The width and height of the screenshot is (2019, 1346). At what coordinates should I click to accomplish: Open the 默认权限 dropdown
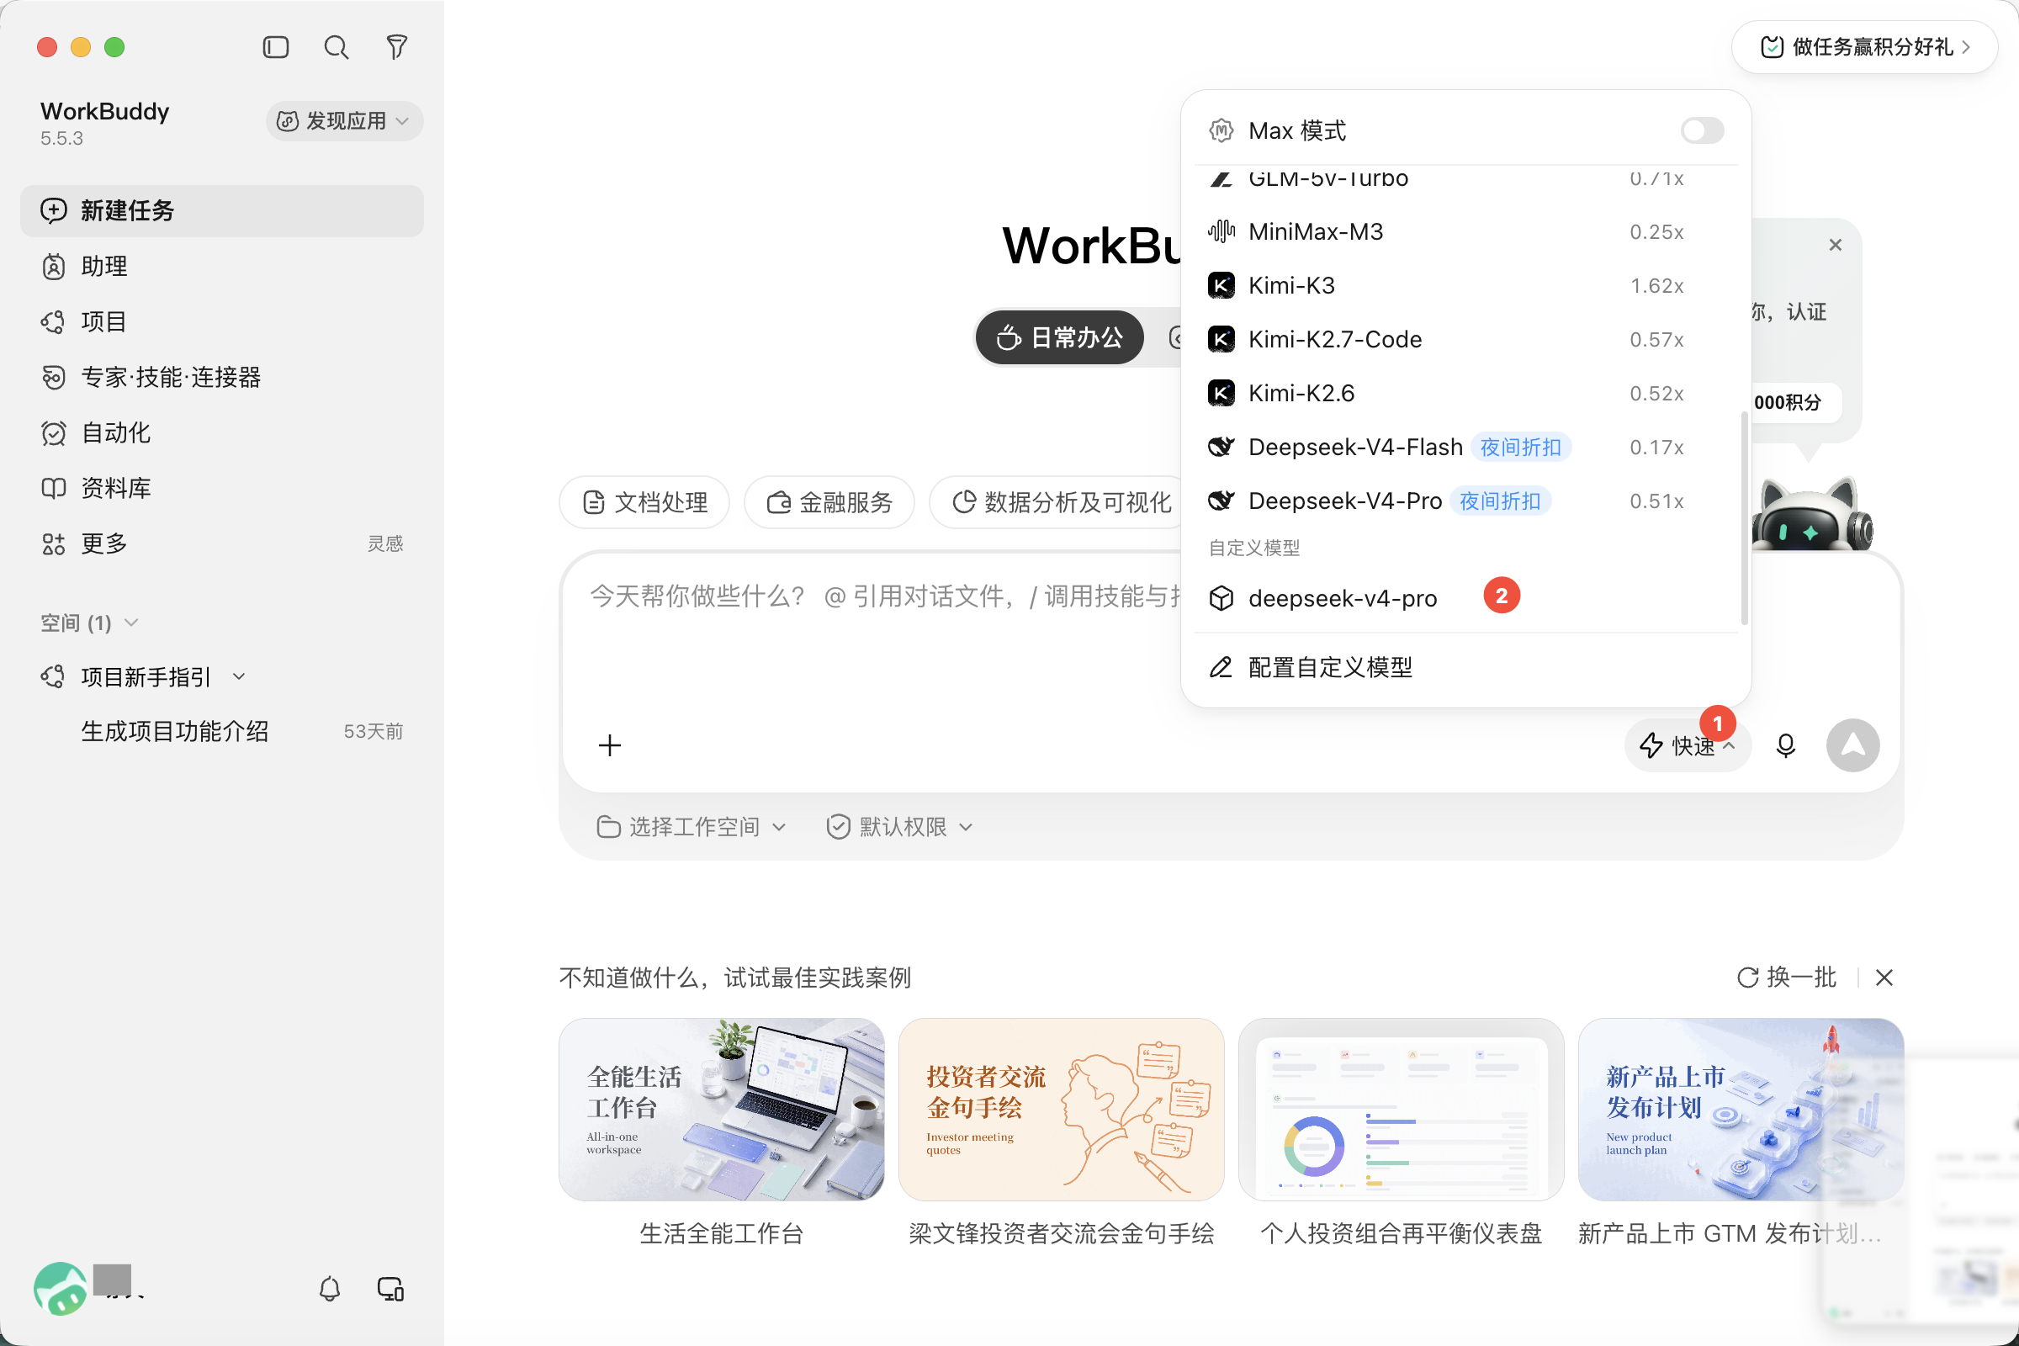(x=899, y=827)
